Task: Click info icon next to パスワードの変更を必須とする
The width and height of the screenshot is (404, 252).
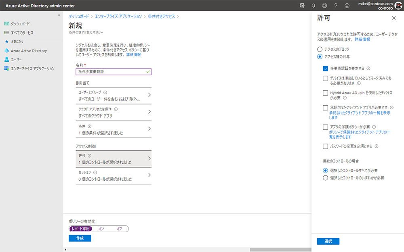Action: pos(377,146)
